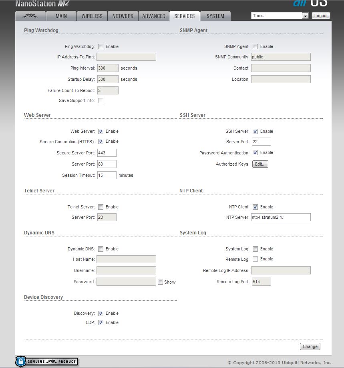
Task: Click the IP Address To Ping field
Action: coord(127,57)
